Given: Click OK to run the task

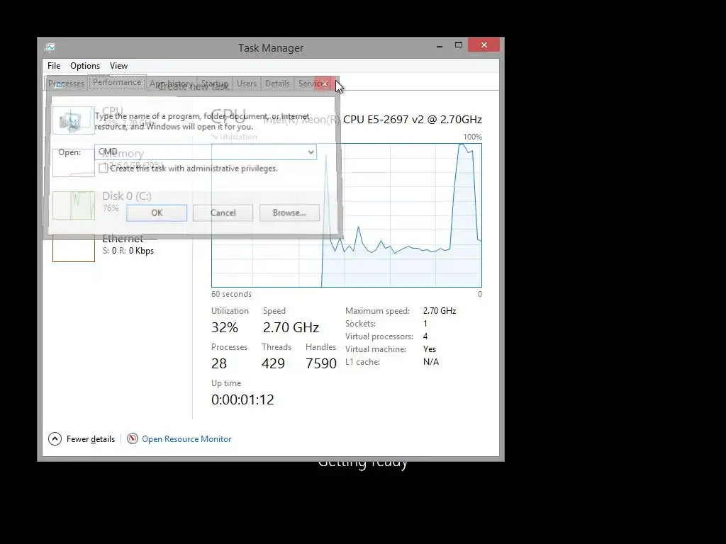Looking at the screenshot, I should pos(157,212).
